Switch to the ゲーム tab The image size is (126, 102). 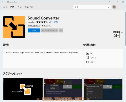pyautogui.click(x=19, y=7)
